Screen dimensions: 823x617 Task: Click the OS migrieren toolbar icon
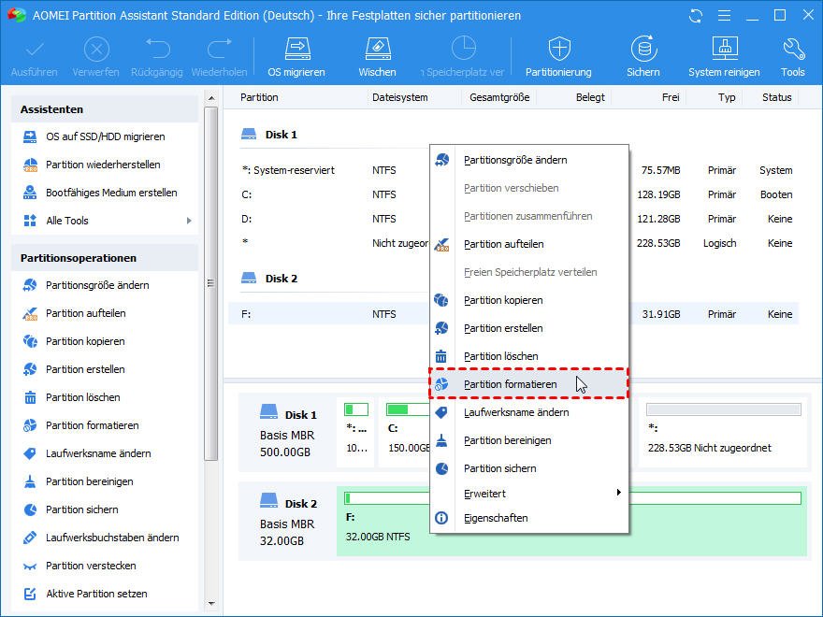[x=296, y=57]
